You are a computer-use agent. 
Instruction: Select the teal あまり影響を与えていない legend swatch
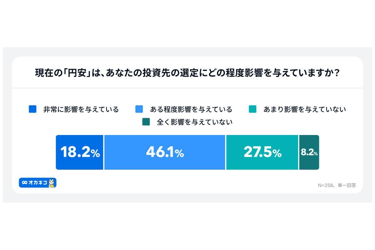[252, 109]
